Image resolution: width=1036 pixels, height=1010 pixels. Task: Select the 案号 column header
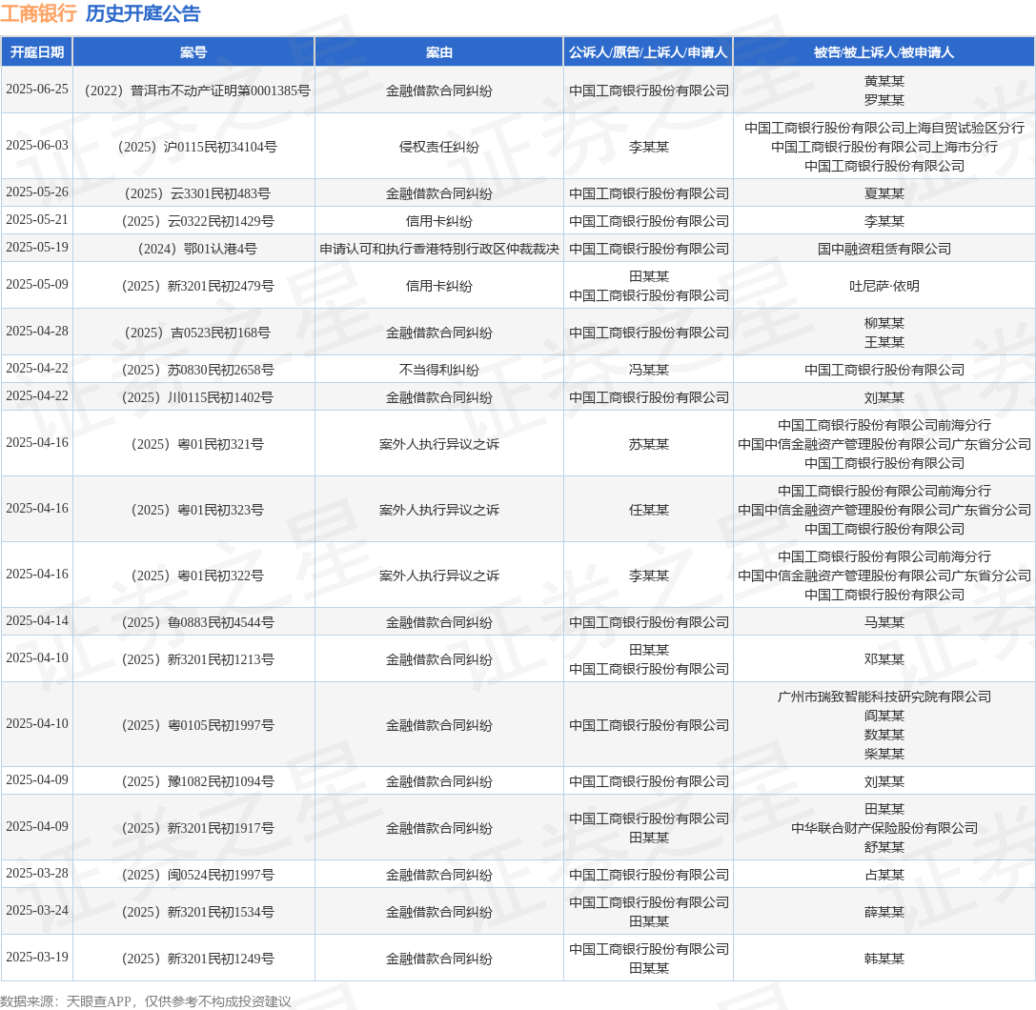[x=193, y=52]
